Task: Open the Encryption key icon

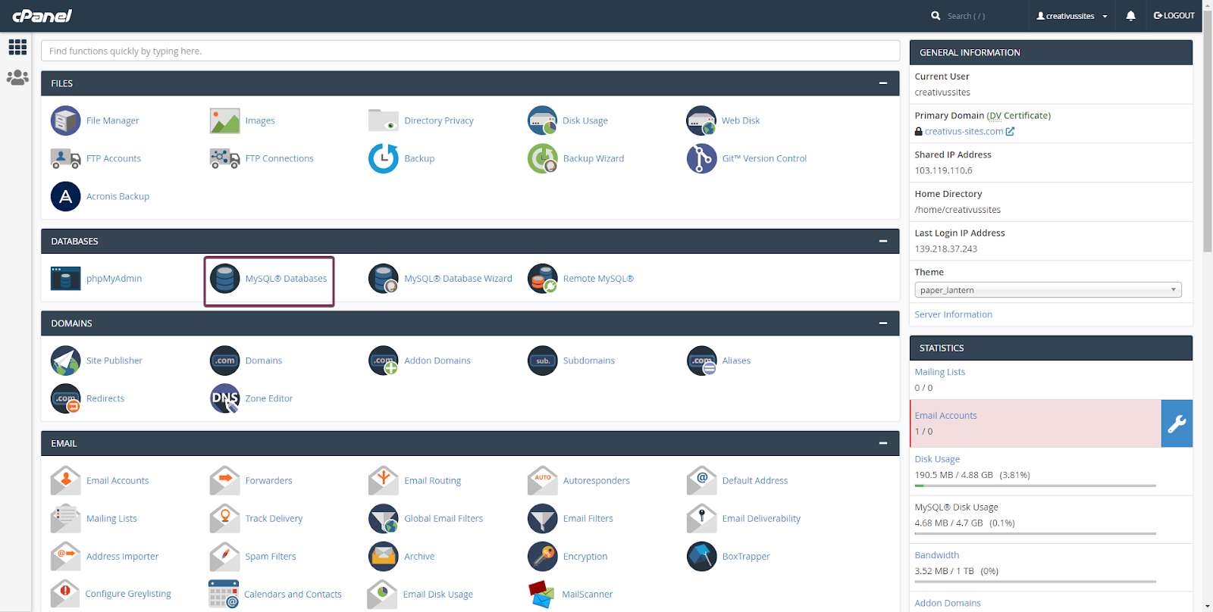Action: (542, 557)
